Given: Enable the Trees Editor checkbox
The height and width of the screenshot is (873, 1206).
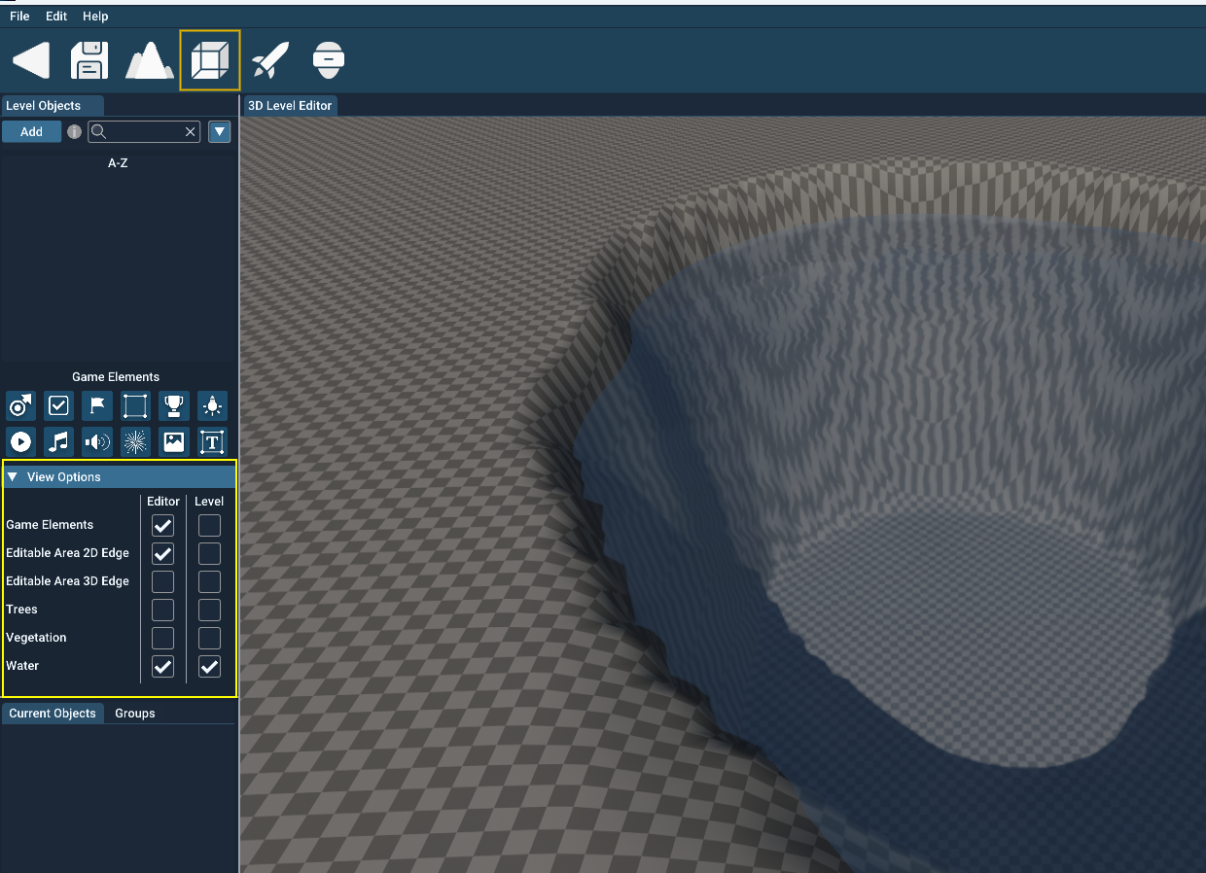Looking at the screenshot, I should click(x=162, y=610).
